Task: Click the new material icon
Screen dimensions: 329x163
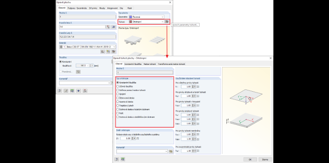Action: pyautogui.click(x=108, y=51)
